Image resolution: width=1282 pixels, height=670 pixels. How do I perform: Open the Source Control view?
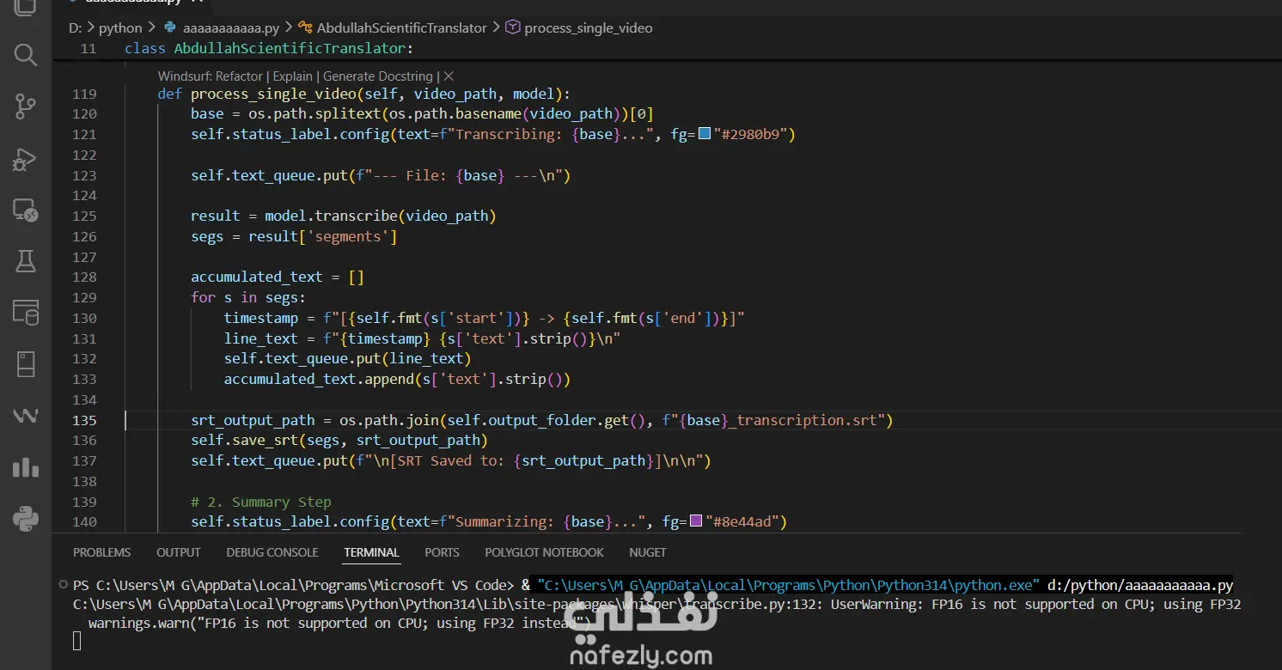[x=26, y=107]
